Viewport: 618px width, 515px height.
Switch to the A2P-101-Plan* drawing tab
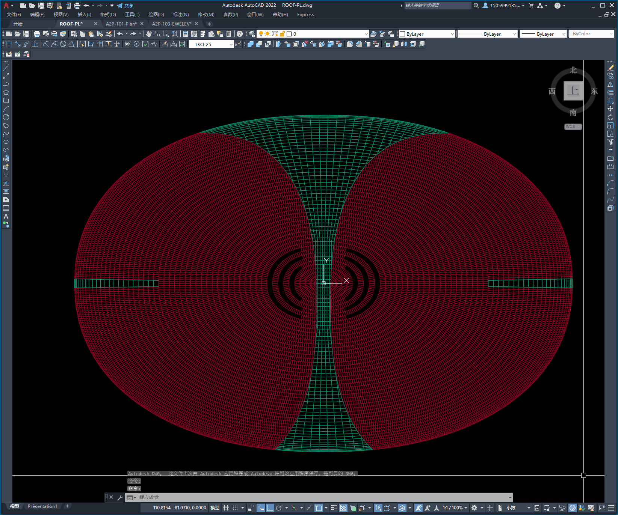121,24
